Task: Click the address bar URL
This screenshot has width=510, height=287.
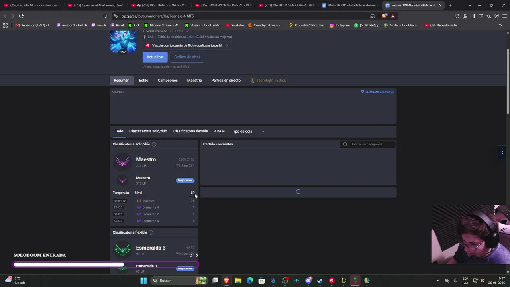Action: pyautogui.click(x=158, y=16)
